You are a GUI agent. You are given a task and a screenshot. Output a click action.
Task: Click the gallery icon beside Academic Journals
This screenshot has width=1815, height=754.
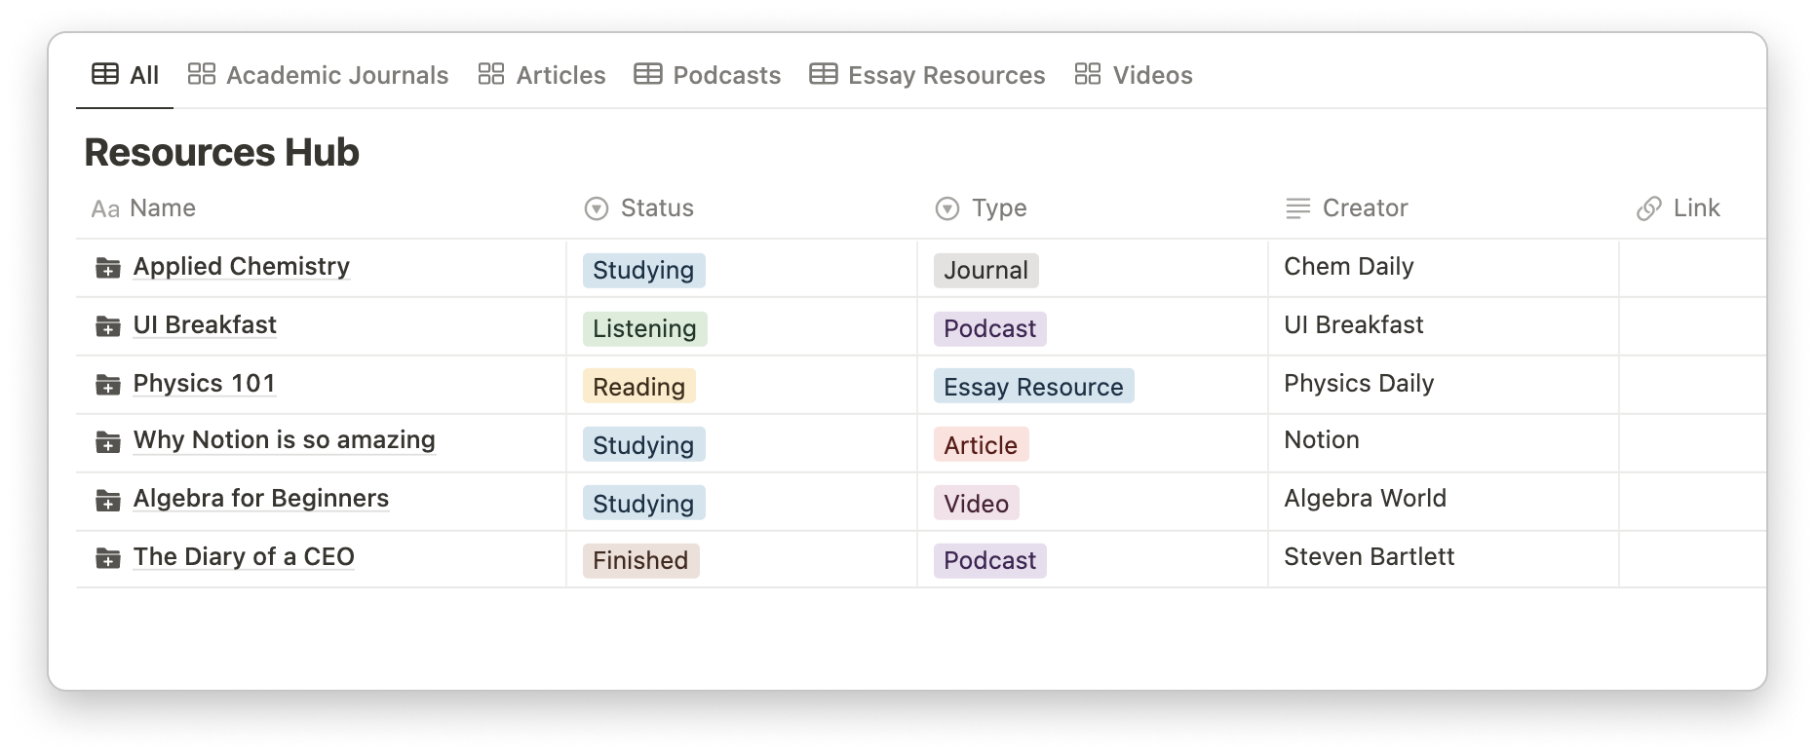pyautogui.click(x=202, y=73)
